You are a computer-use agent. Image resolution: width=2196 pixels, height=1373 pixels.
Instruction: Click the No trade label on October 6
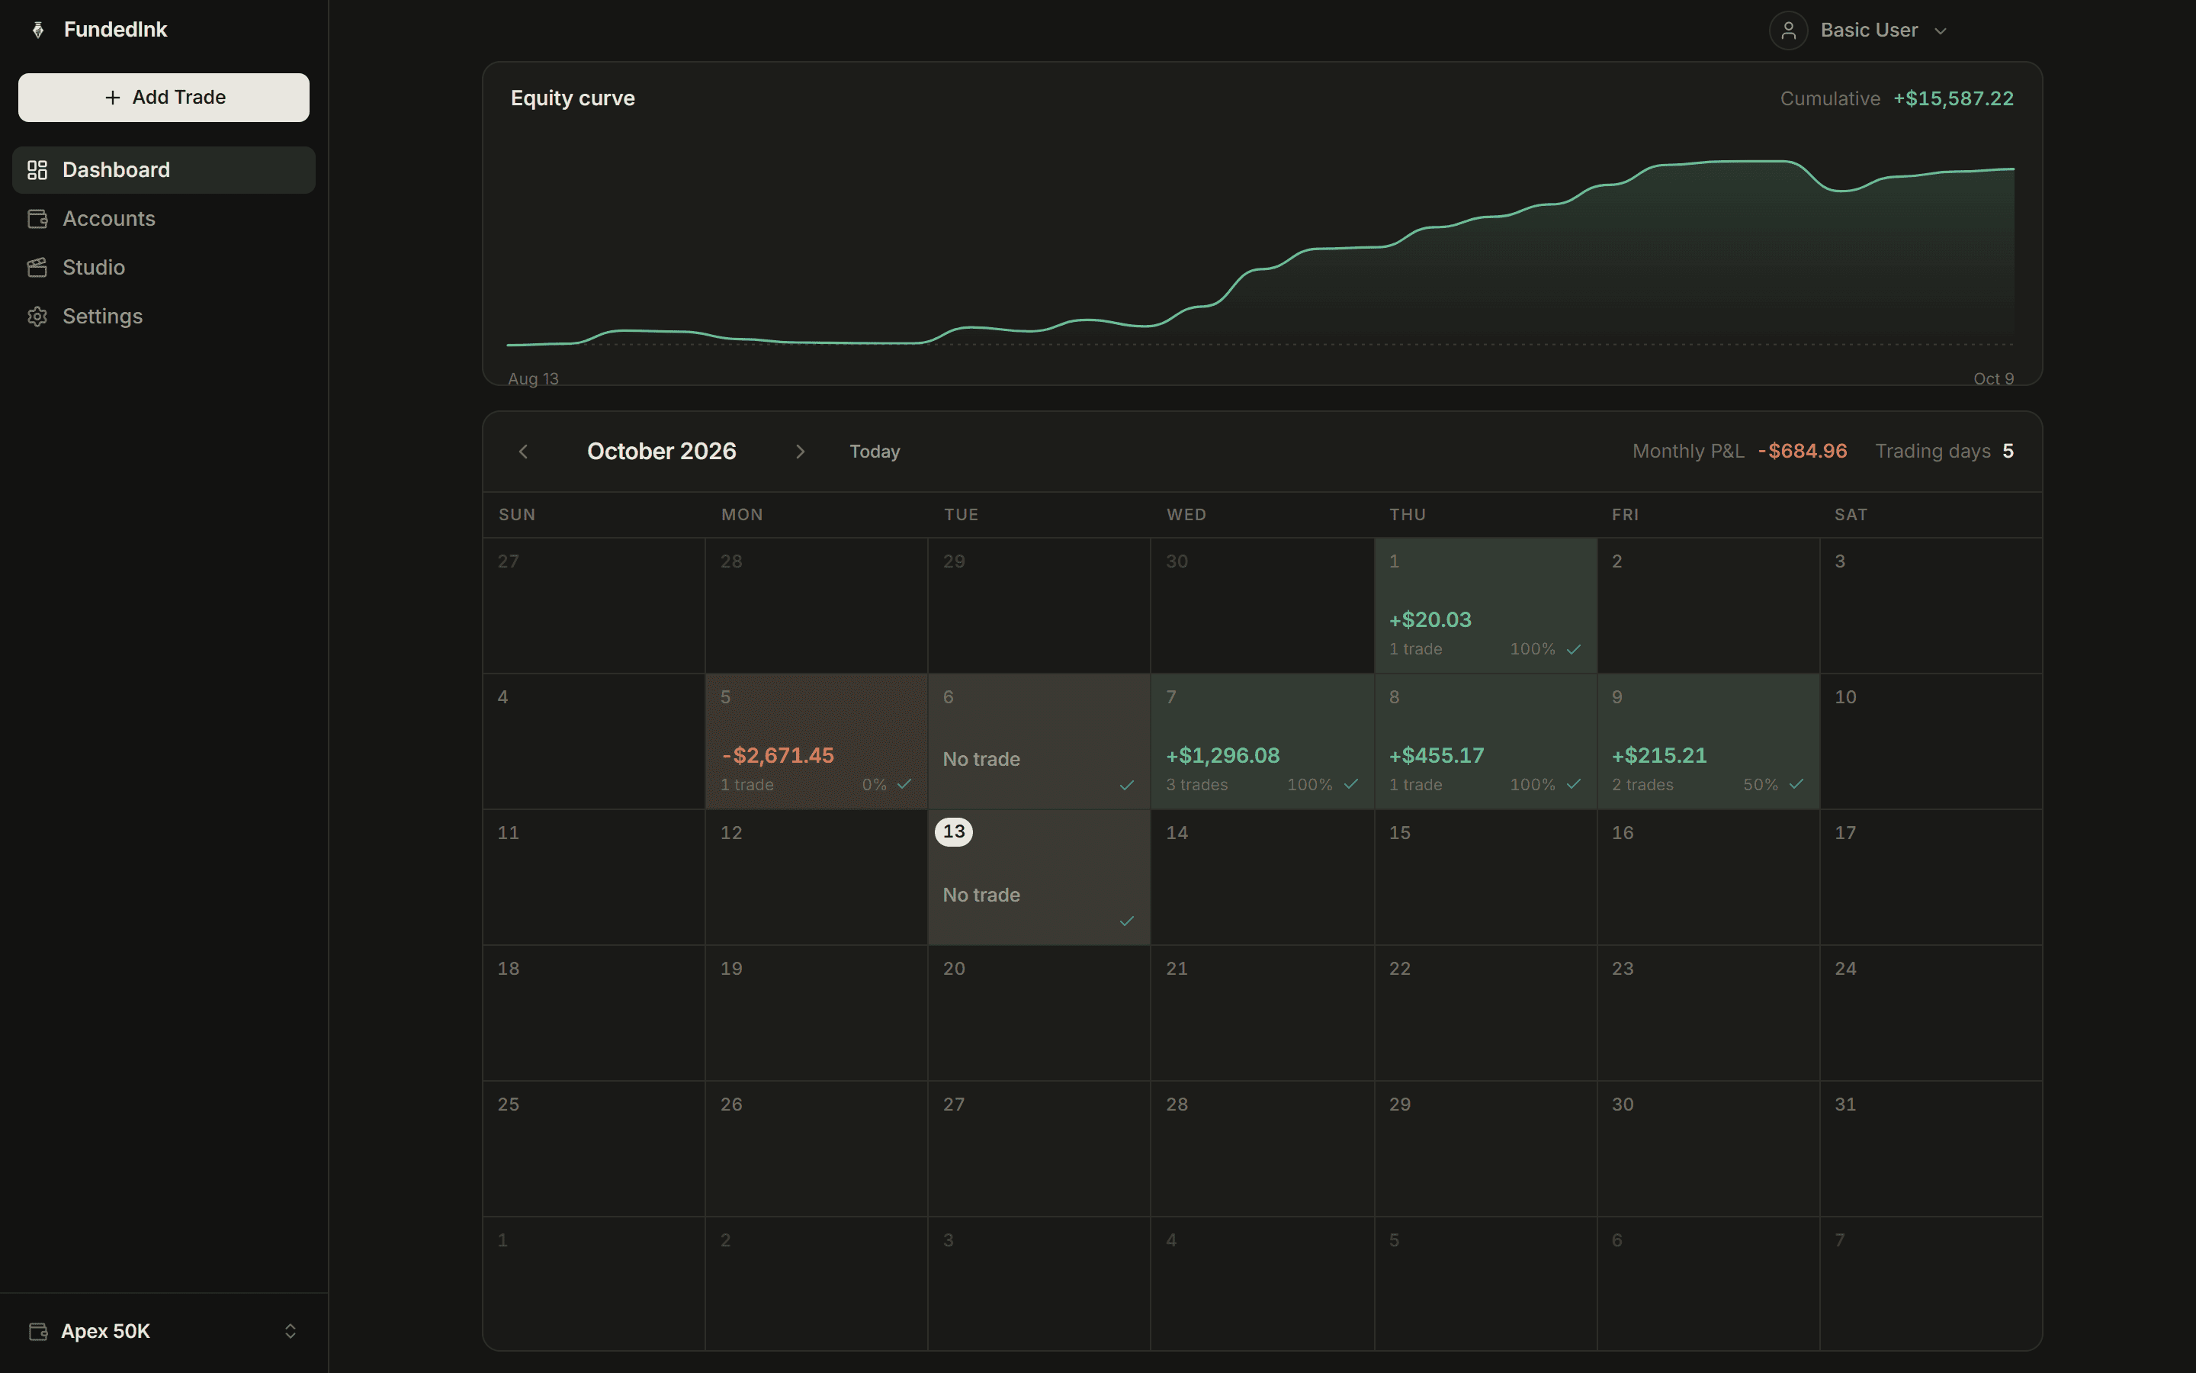click(981, 759)
